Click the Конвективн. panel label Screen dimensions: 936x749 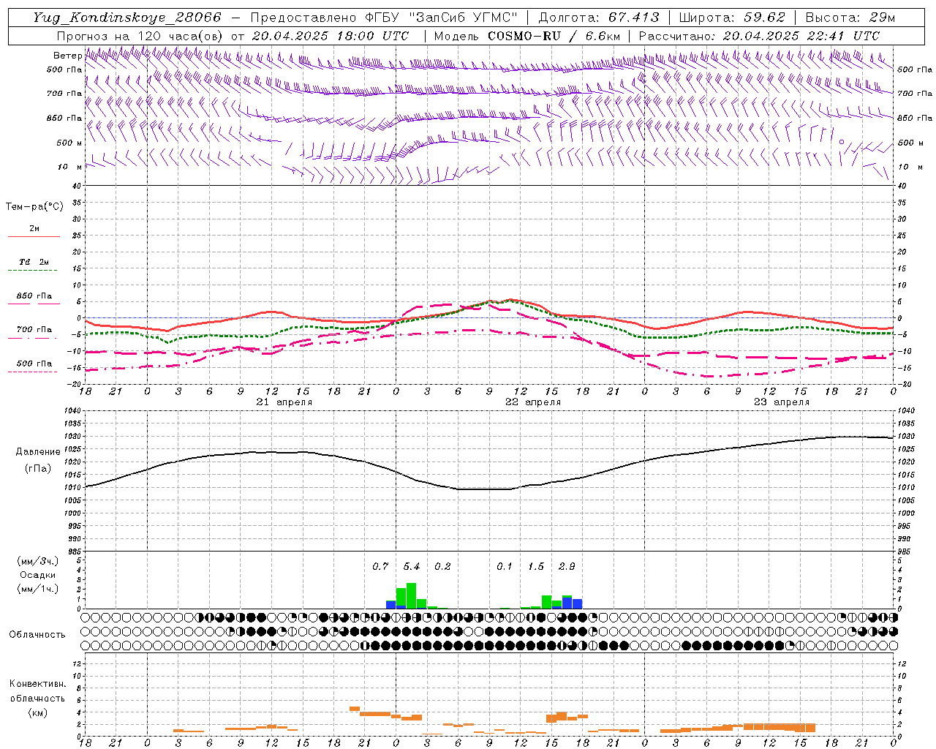tap(37, 683)
